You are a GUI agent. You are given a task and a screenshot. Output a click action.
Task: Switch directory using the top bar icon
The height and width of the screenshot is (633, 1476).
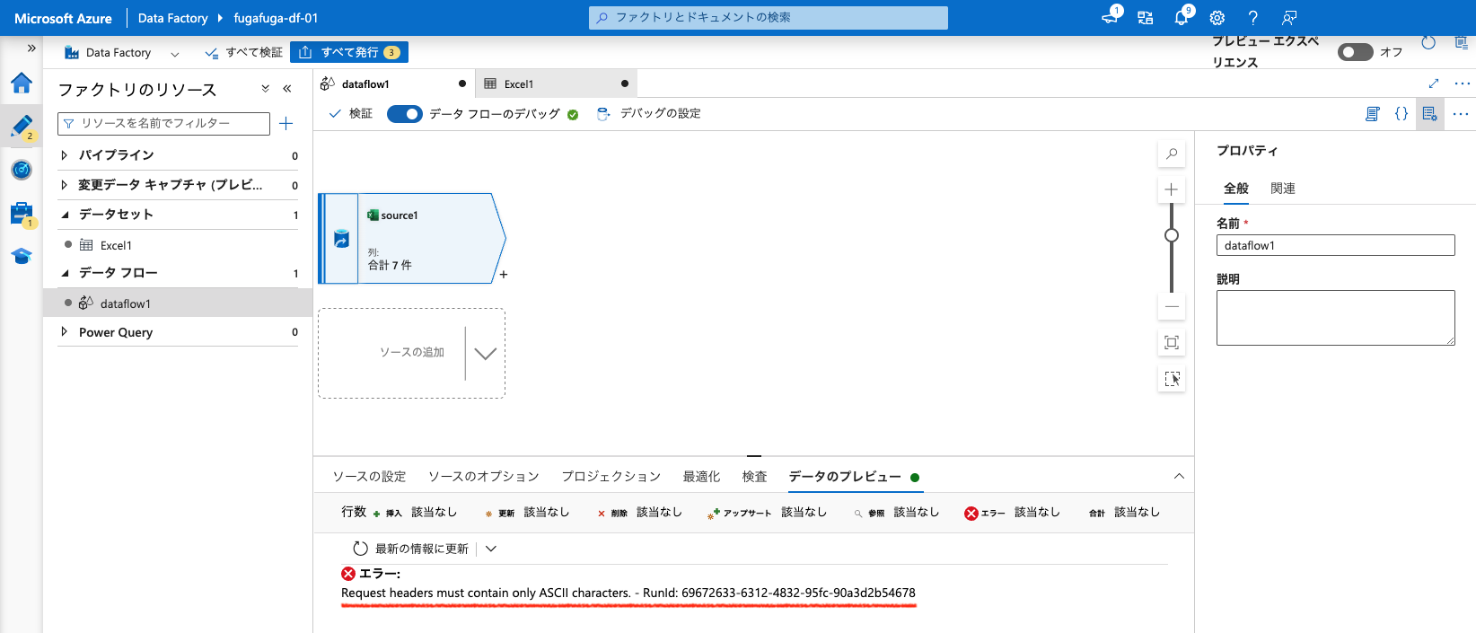[1146, 18]
